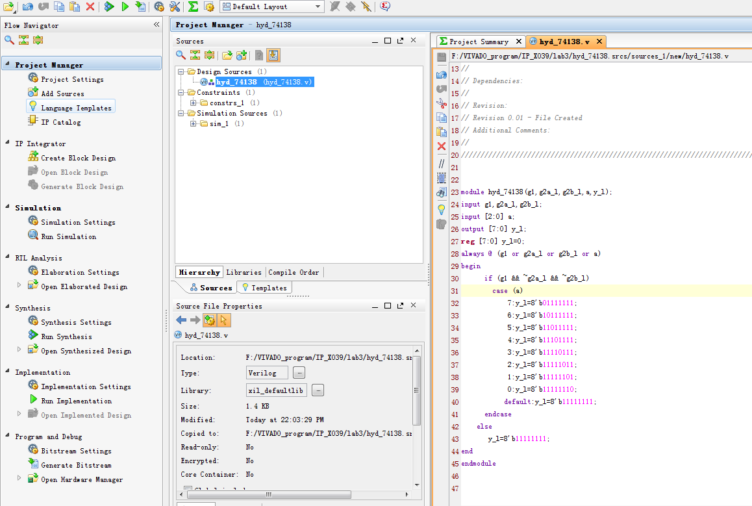Click the xil_defaultlib library field

coord(276,390)
